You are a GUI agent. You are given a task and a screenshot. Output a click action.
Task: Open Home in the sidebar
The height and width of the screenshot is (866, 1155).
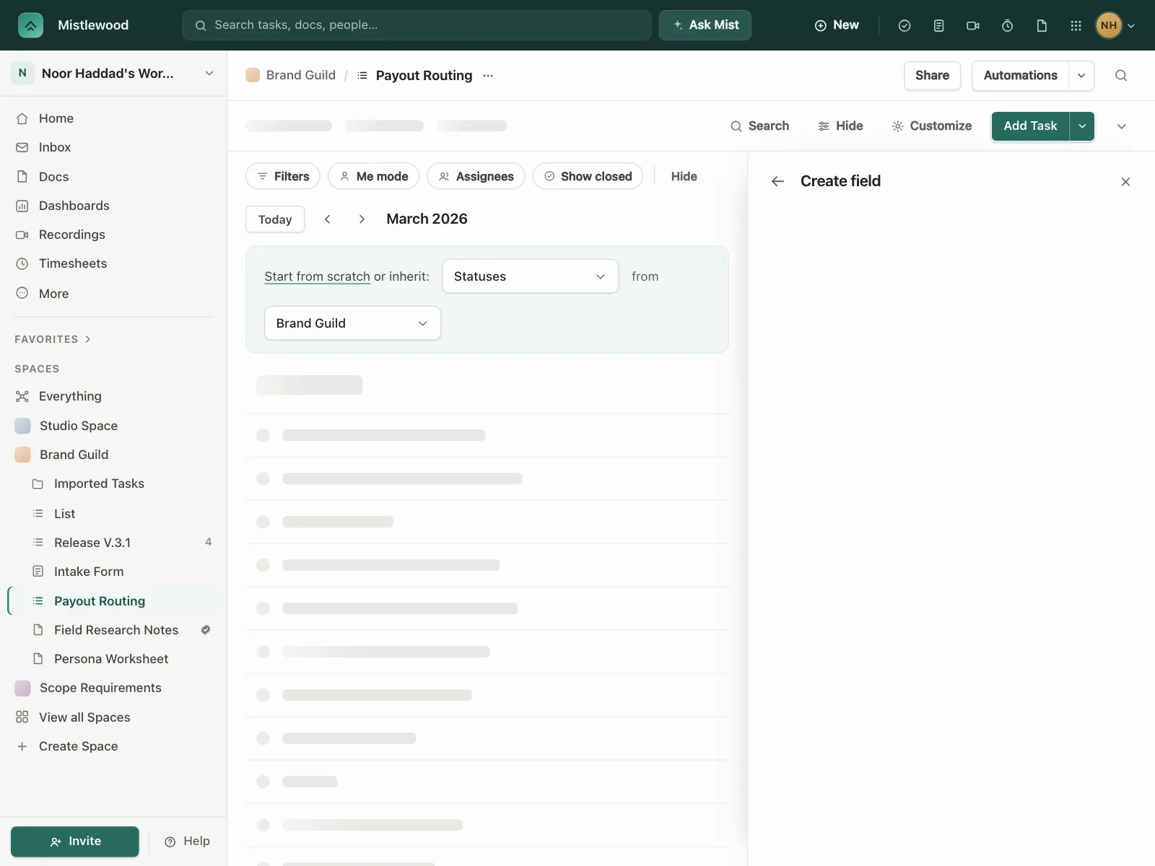point(113,118)
